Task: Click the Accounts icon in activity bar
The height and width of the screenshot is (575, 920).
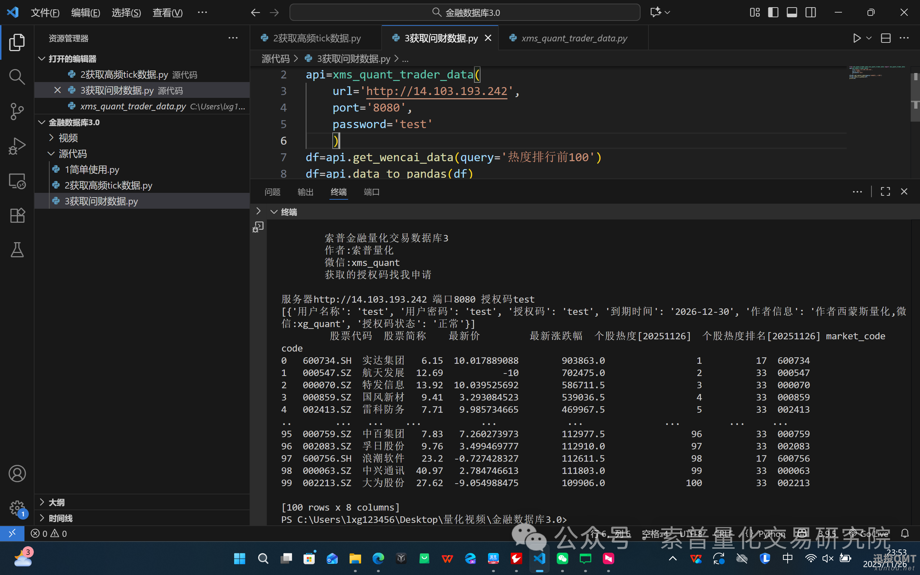Action: pos(17,474)
